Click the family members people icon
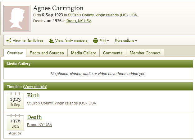Screen dimensions: 195x140 point(51,40)
